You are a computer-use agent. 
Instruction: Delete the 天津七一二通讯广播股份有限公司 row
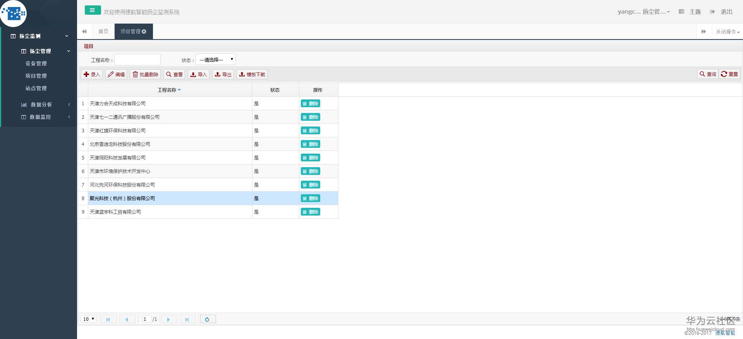(311, 117)
